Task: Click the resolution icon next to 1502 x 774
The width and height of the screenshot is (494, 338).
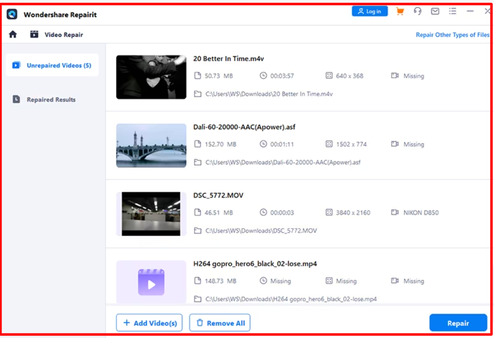Action: tap(329, 144)
